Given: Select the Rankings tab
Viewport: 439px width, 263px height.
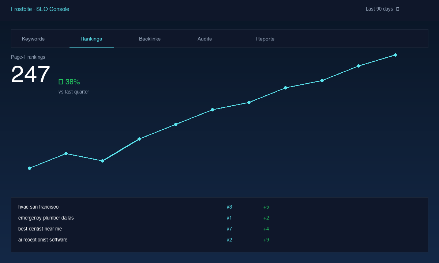Looking at the screenshot, I should [91, 39].
